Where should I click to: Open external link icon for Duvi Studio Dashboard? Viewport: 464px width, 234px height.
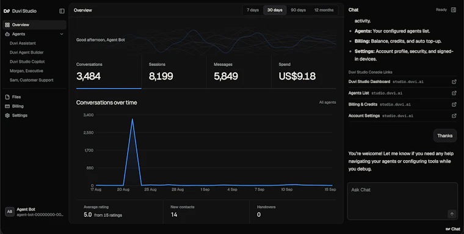click(454, 82)
